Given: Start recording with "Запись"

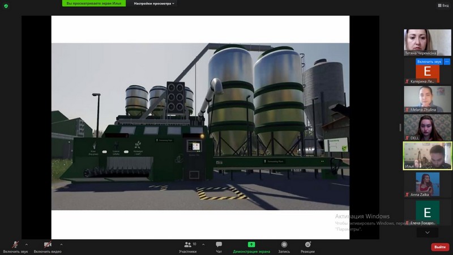Looking at the screenshot, I should pyautogui.click(x=284, y=247).
